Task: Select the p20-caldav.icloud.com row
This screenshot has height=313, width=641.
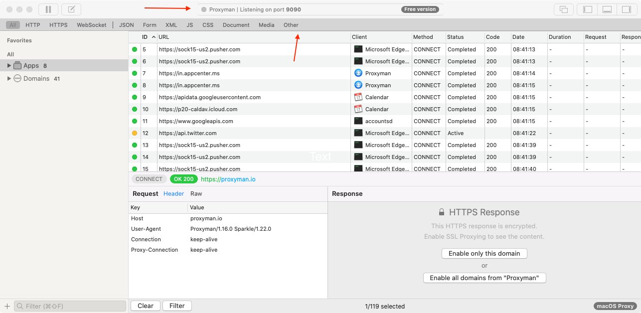Action: click(385, 109)
